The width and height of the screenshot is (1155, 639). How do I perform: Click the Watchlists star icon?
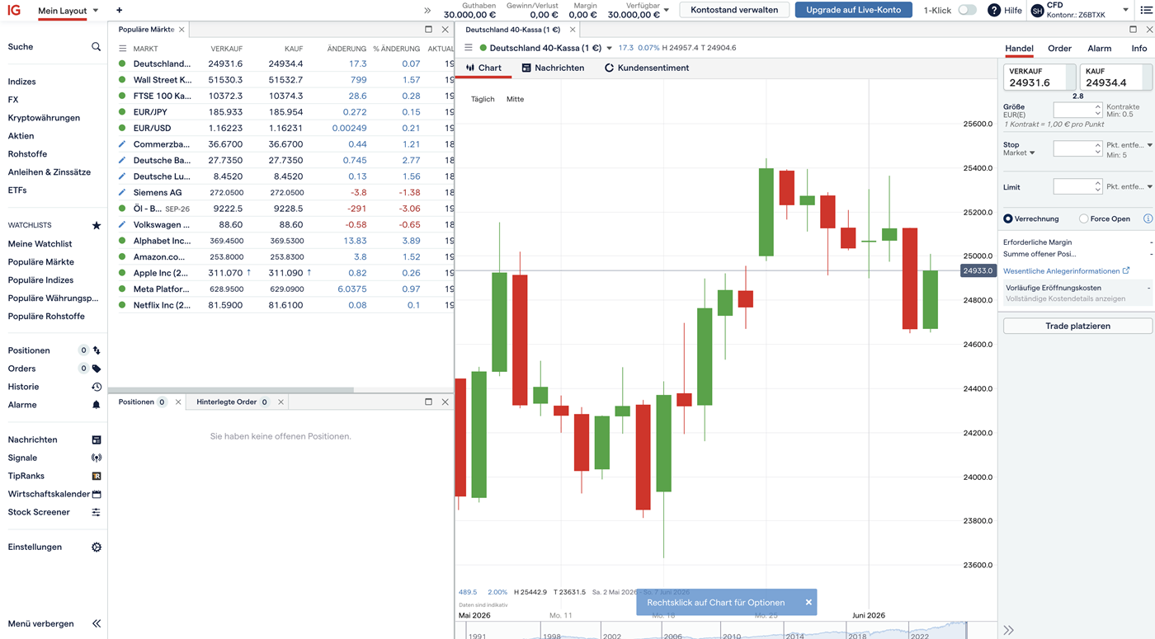click(x=96, y=225)
